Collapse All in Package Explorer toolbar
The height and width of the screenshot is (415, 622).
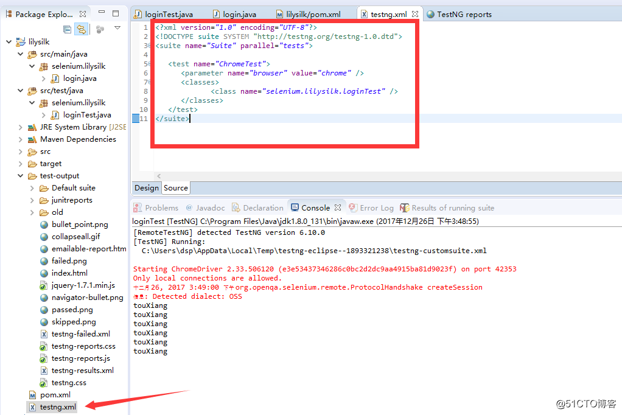click(x=68, y=29)
